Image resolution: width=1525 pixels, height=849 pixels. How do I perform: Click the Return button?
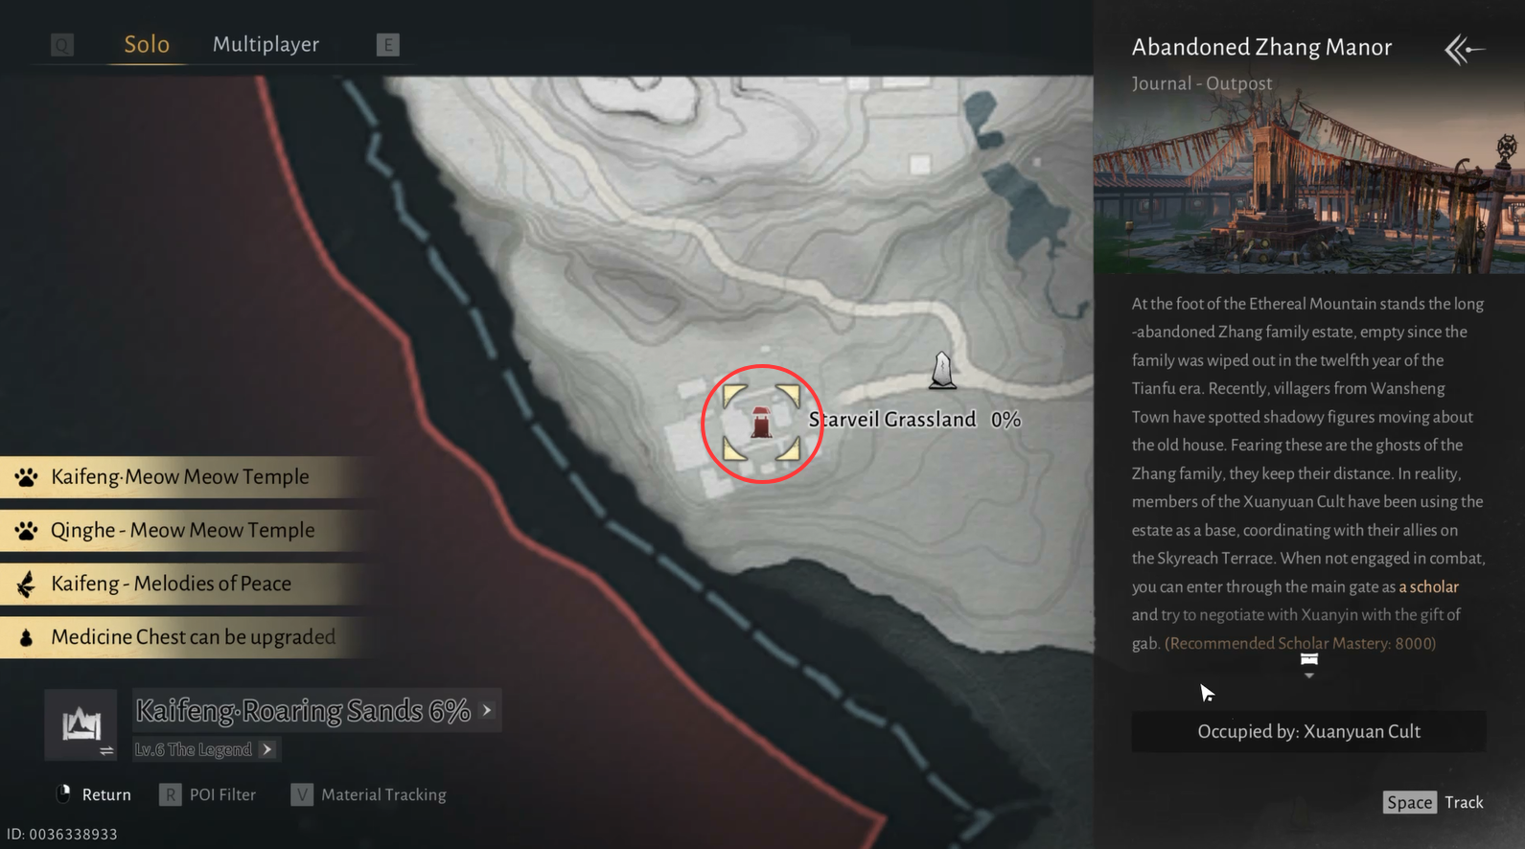click(94, 794)
